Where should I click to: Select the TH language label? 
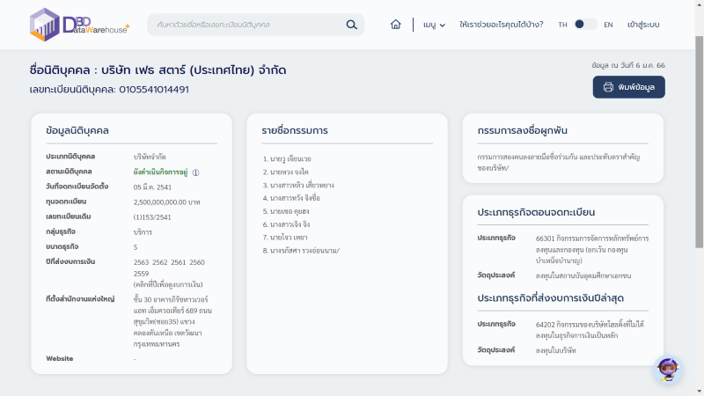562,25
